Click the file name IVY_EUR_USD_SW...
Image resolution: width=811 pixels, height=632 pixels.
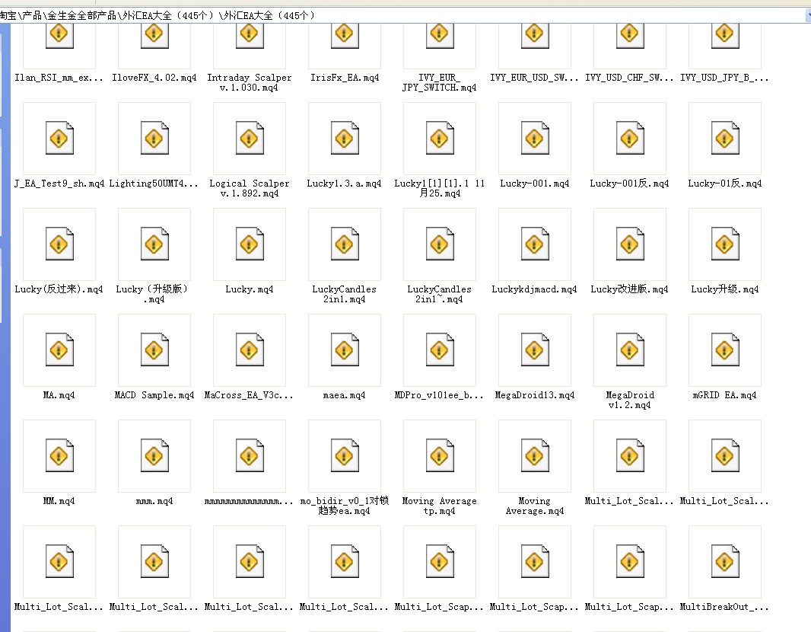tap(534, 78)
